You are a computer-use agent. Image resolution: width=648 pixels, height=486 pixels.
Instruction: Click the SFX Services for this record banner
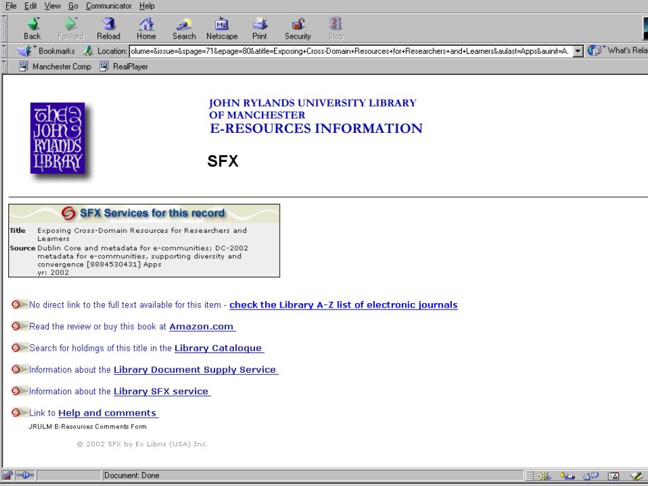coord(144,214)
